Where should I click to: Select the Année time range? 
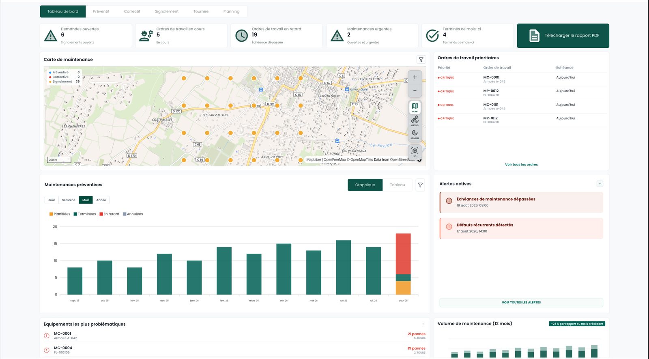coord(101,200)
